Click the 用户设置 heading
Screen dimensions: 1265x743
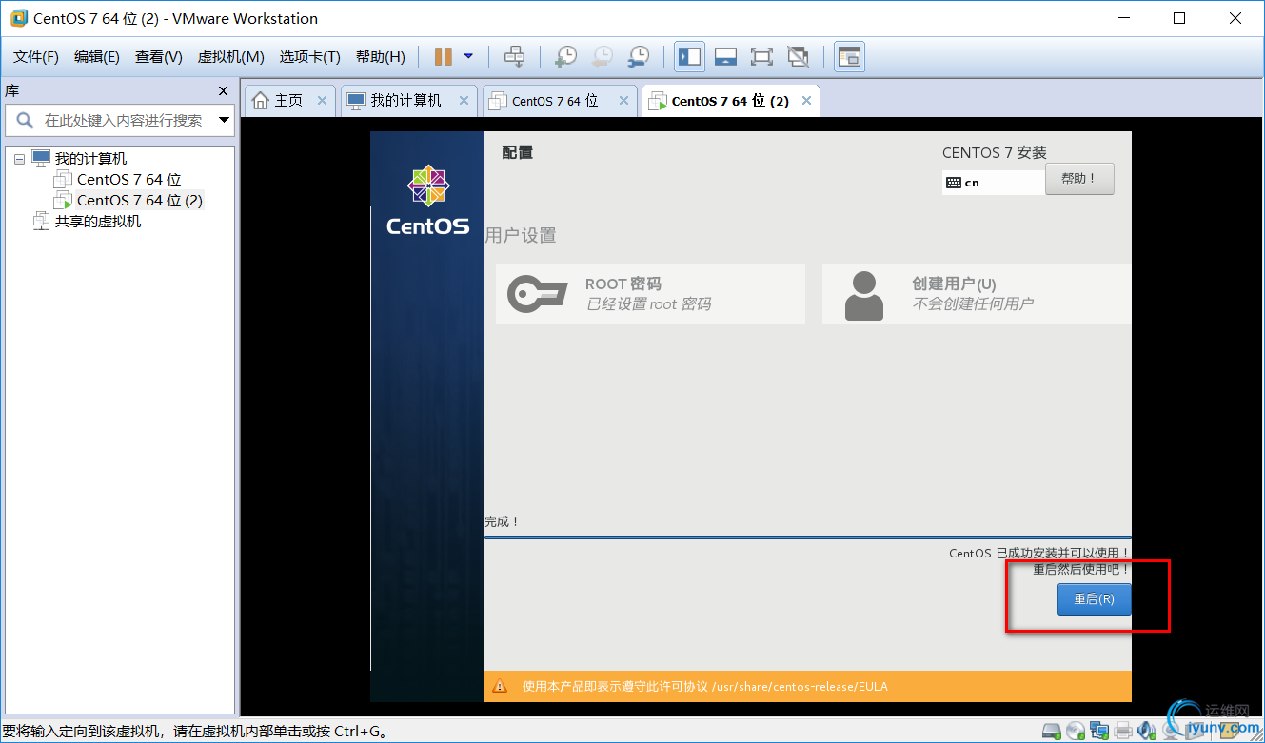521,235
